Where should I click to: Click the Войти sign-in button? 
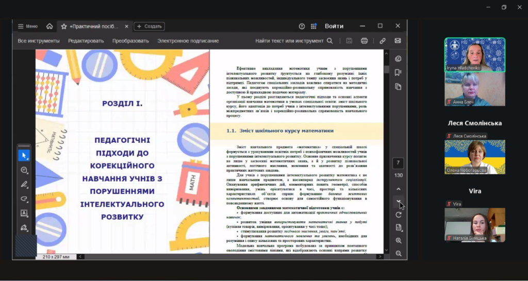pyautogui.click(x=334, y=26)
